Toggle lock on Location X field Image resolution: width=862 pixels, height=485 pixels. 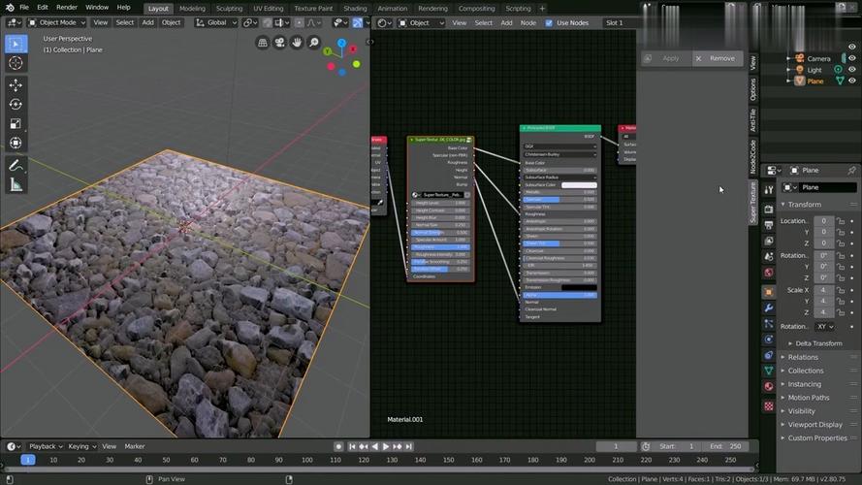point(841,221)
